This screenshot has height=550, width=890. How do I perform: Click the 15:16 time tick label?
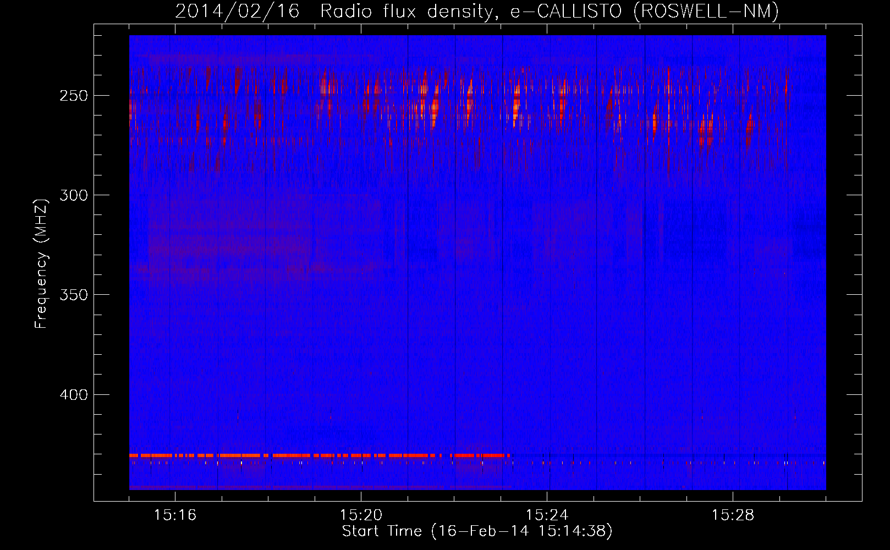click(175, 515)
